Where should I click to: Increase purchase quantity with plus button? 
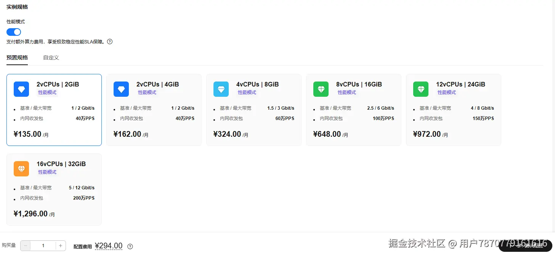pyautogui.click(x=61, y=246)
